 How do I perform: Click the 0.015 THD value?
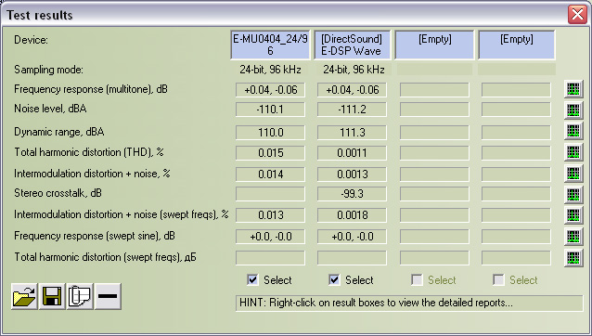[270, 153]
